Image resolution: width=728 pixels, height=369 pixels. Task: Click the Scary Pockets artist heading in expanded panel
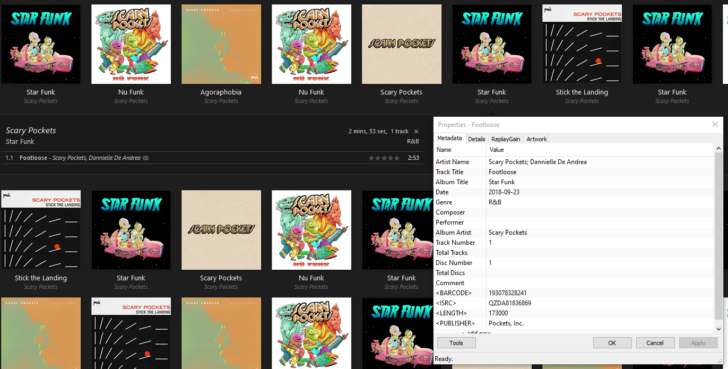31,131
